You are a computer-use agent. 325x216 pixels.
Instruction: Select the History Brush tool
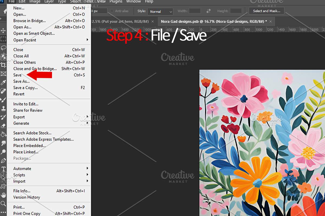[3, 117]
